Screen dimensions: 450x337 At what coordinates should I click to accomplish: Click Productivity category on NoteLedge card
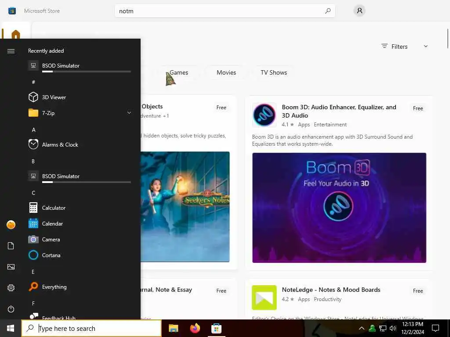coord(327,299)
